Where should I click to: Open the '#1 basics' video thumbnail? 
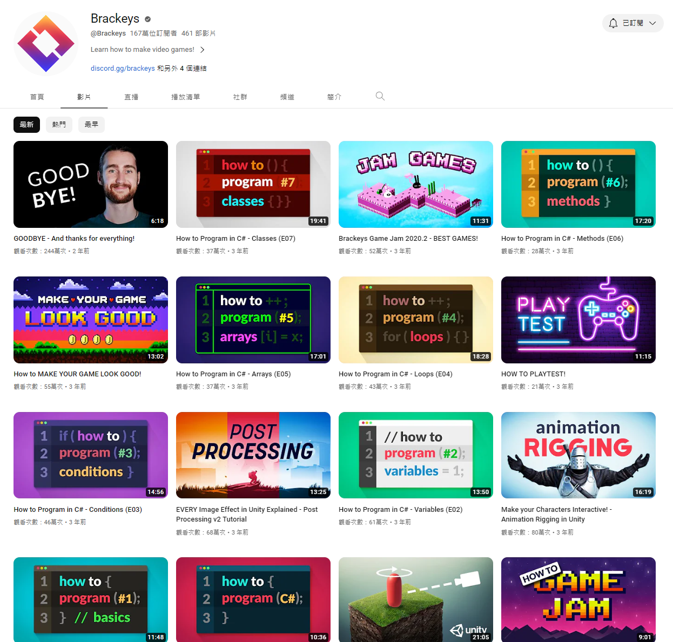pyautogui.click(x=91, y=599)
